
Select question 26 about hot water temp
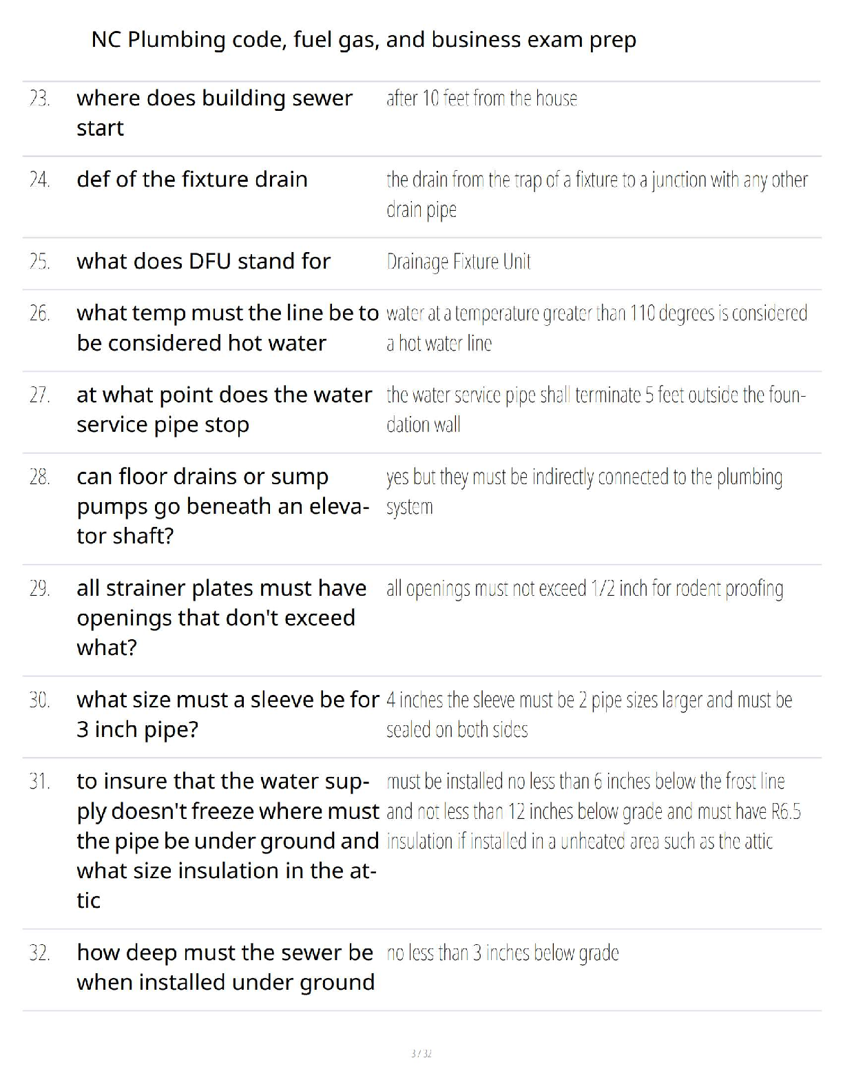(x=228, y=328)
